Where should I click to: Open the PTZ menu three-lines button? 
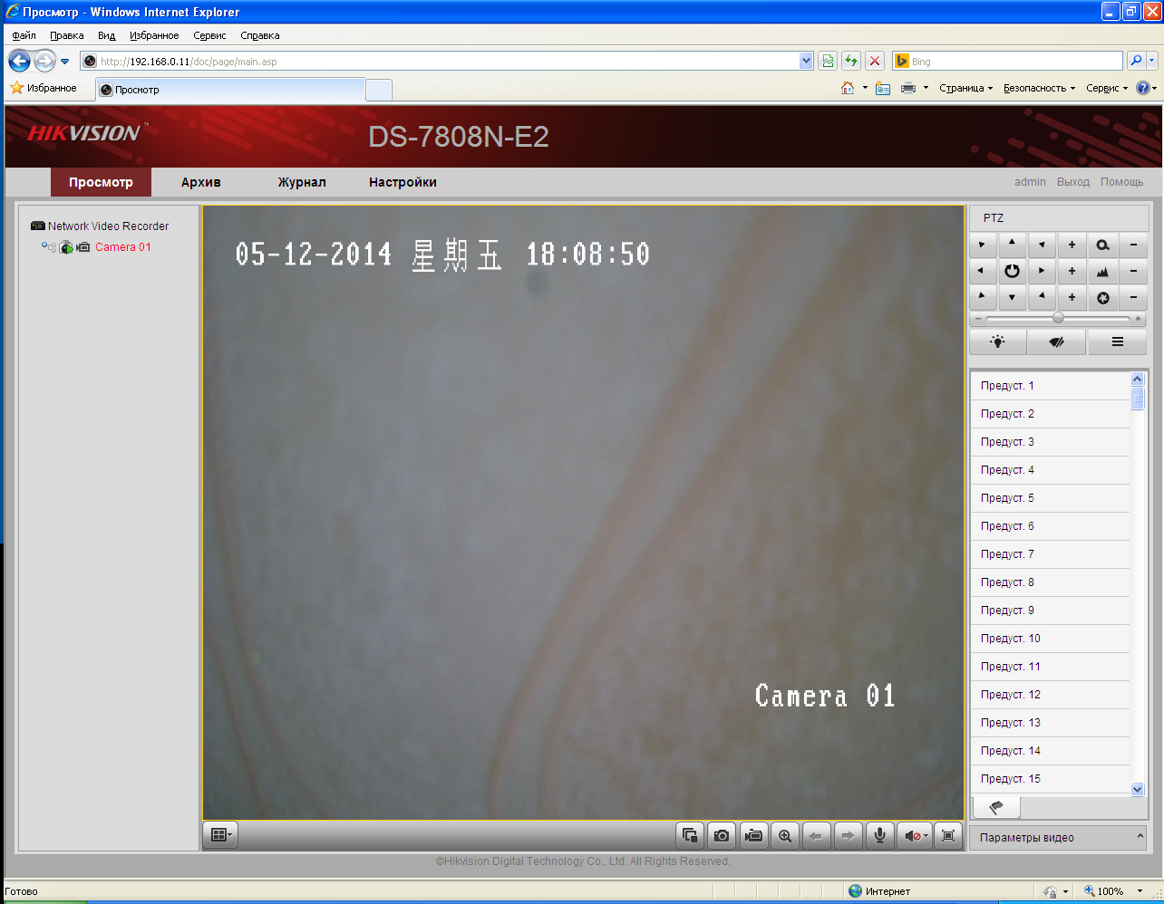pyautogui.click(x=1117, y=341)
